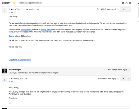
Task: Open the SimplyTastly iOS link
Action: (46, 29)
